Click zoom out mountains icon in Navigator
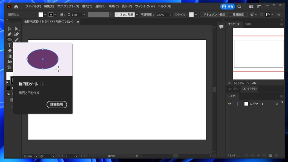 pyautogui.click(x=229, y=83)
